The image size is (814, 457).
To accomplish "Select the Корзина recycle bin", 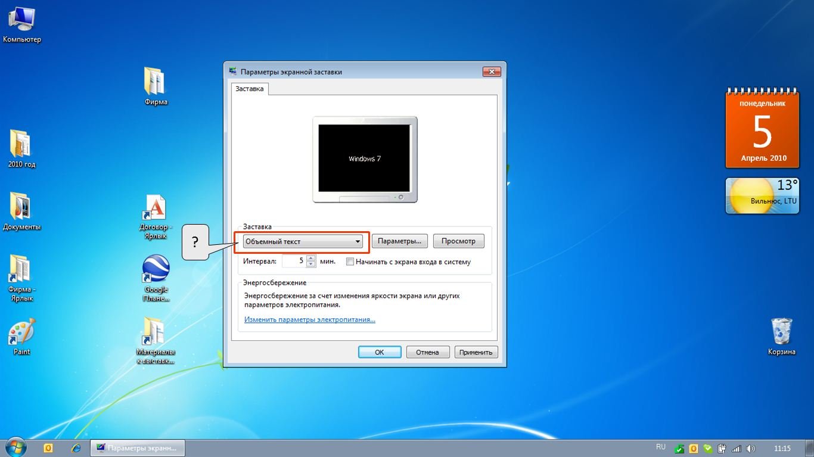I will pos(781,332).
